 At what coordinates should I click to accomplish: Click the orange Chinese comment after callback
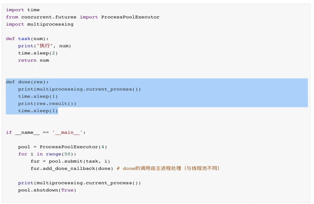pos(168,168)
